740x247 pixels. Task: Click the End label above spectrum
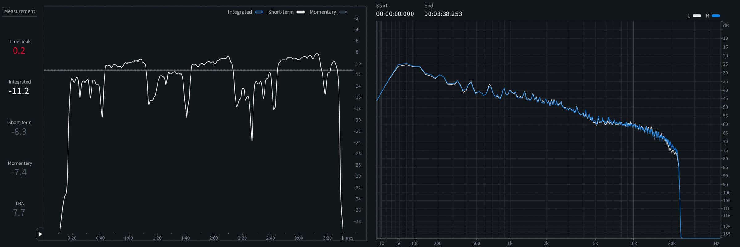[429, 6]
